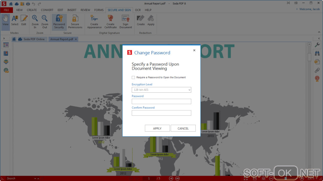Viewport: 323px width, 181px height.
Task: Click the CANCEL button in dialog
Action: (183, 128)
